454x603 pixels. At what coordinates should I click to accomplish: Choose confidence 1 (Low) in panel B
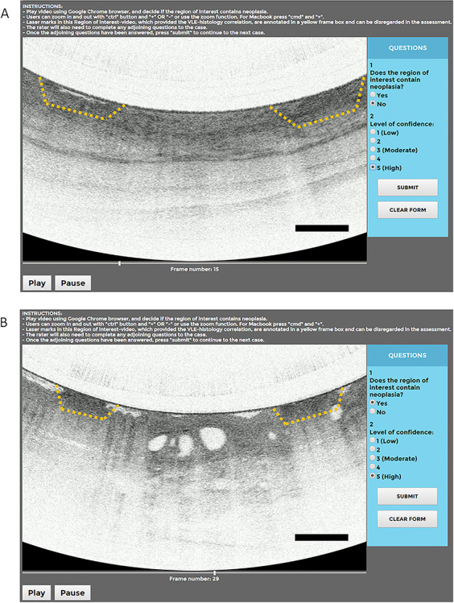372,440
